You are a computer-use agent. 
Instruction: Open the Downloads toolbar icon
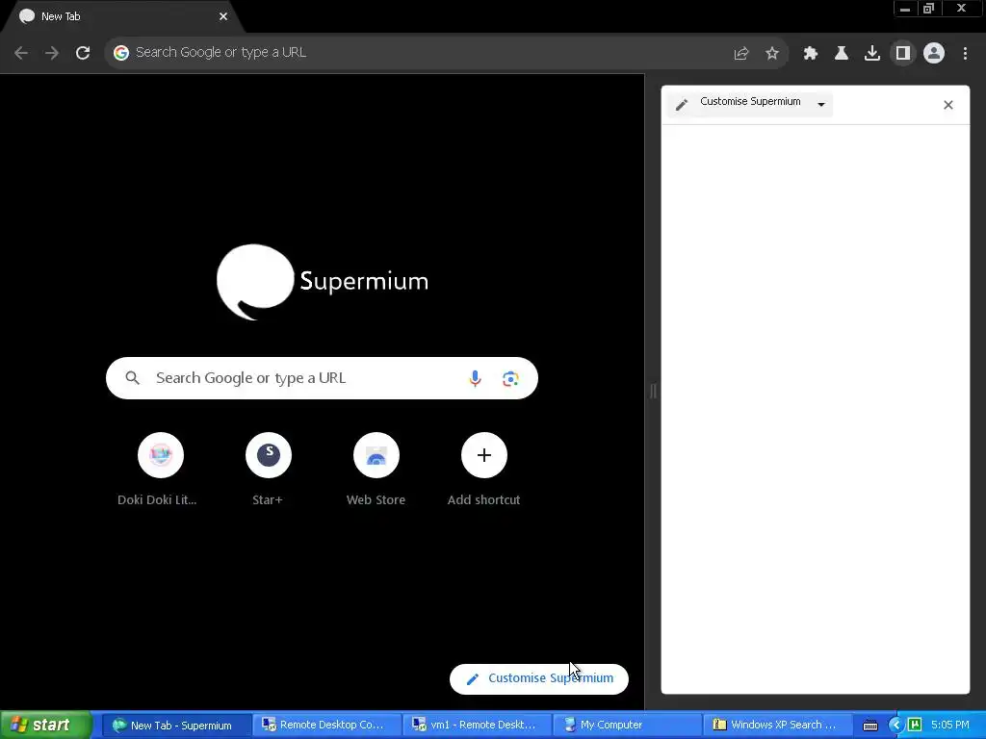[x=871, y=54]
